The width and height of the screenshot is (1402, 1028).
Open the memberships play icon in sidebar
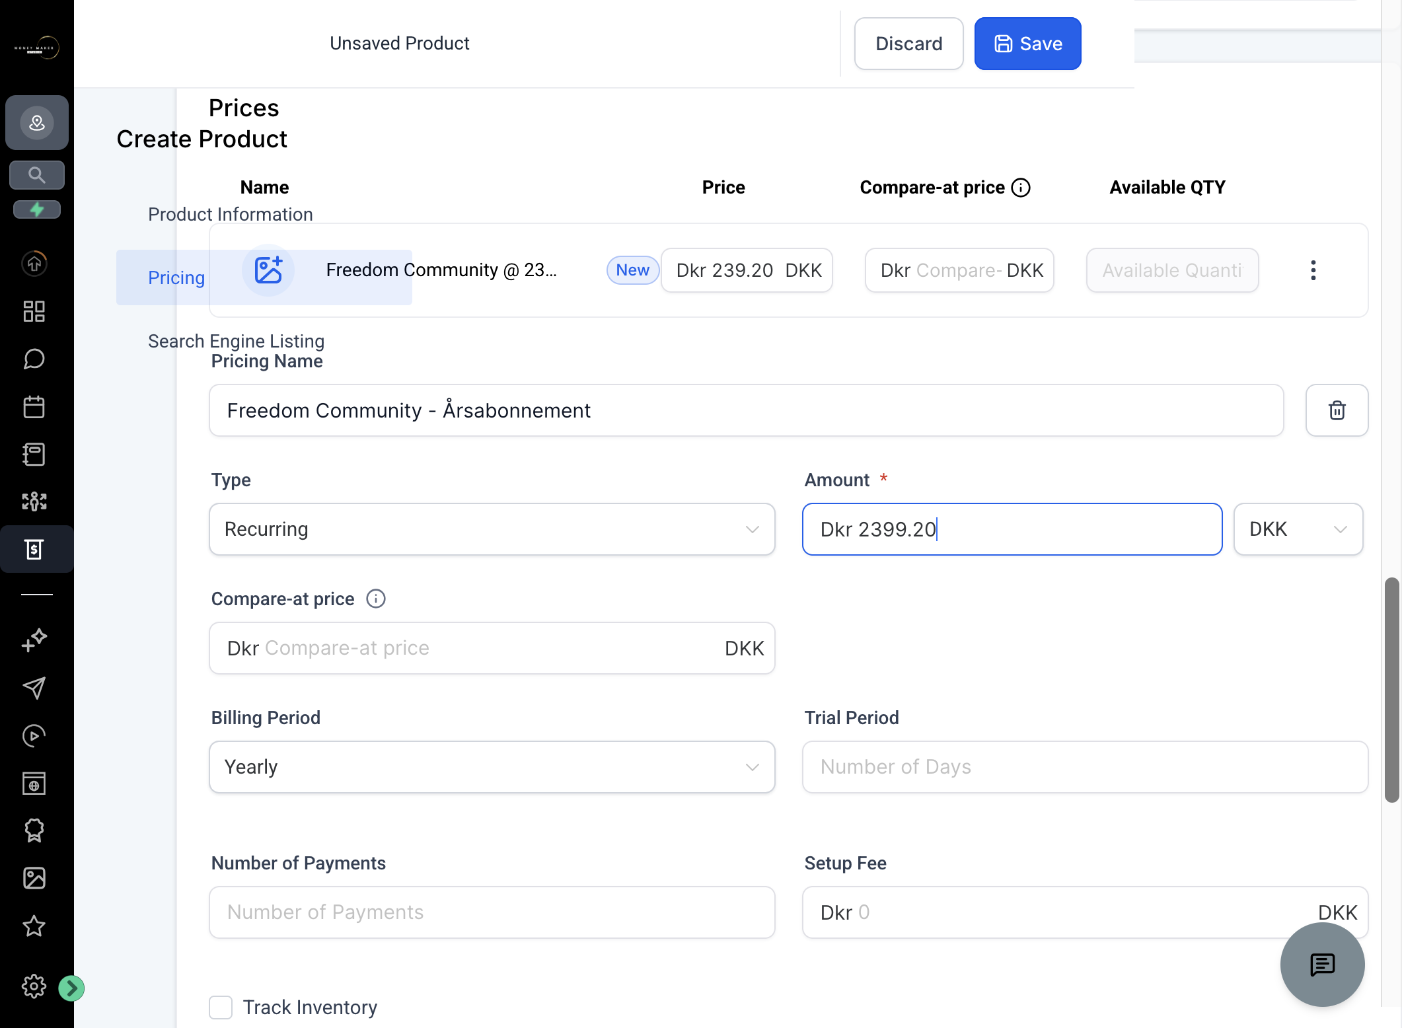click(x=34, y=735)
